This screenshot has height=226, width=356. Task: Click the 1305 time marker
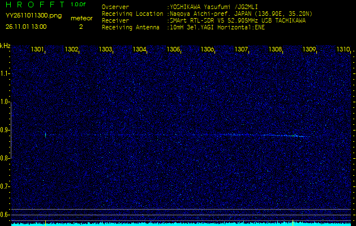[x=174, y=50]
